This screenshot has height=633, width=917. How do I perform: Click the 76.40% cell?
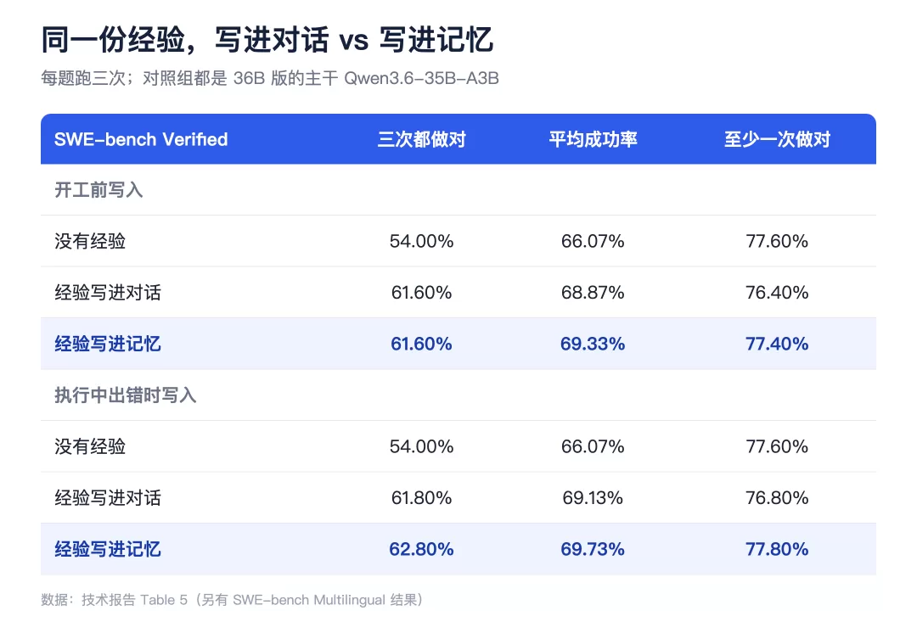click(x=777, y=292)
